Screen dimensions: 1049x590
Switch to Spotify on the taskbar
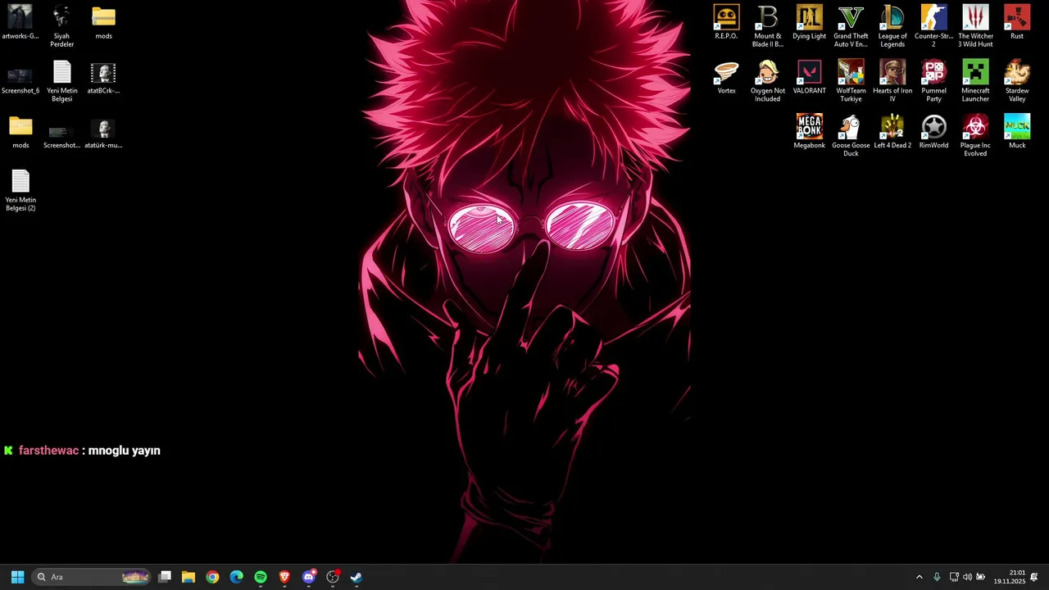(x=261, y=577)
